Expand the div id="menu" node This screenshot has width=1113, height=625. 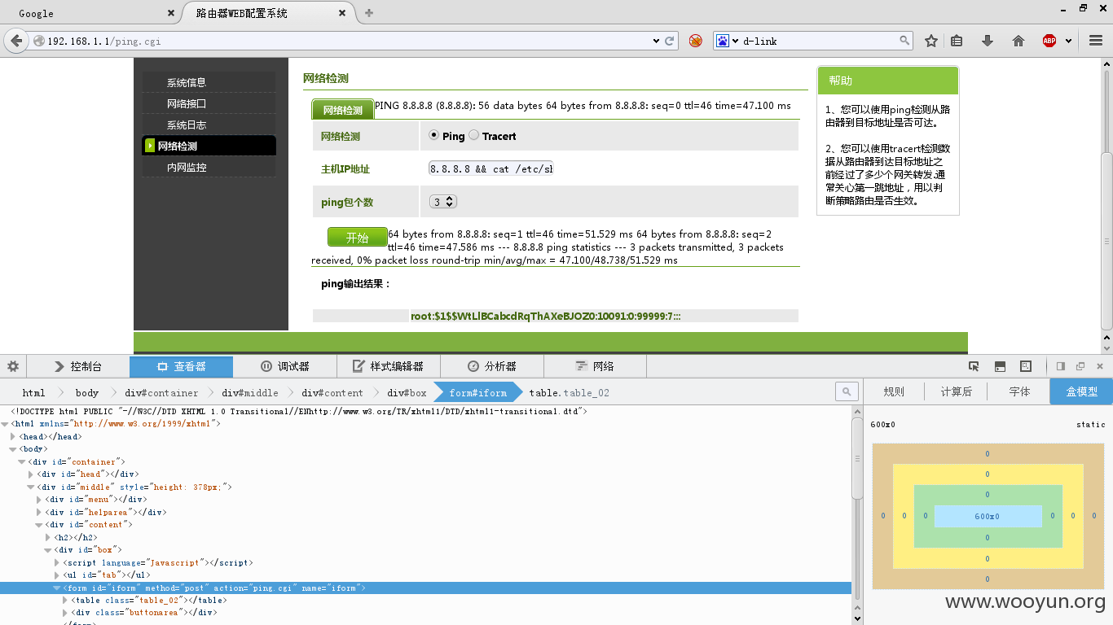(x=39, y=500)
